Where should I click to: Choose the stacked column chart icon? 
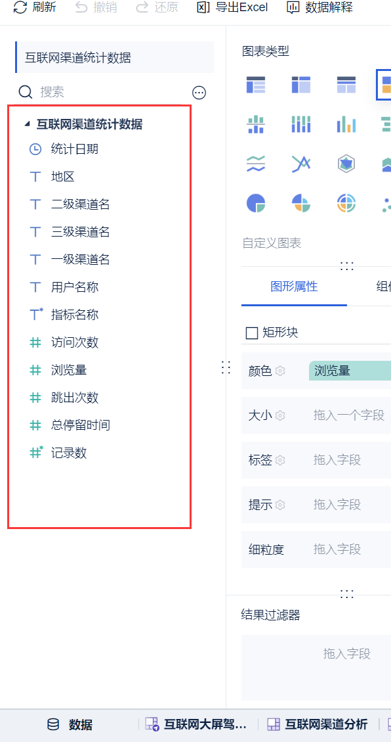(301, 124)
